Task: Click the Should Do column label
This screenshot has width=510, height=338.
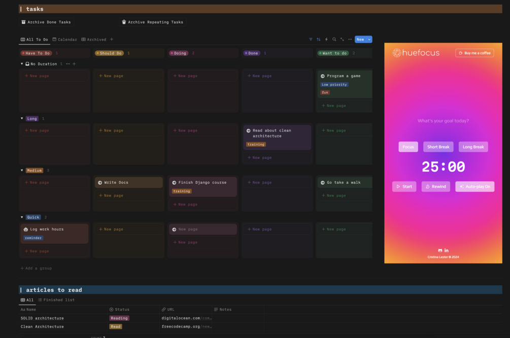Action: click(x=109, y=53)
